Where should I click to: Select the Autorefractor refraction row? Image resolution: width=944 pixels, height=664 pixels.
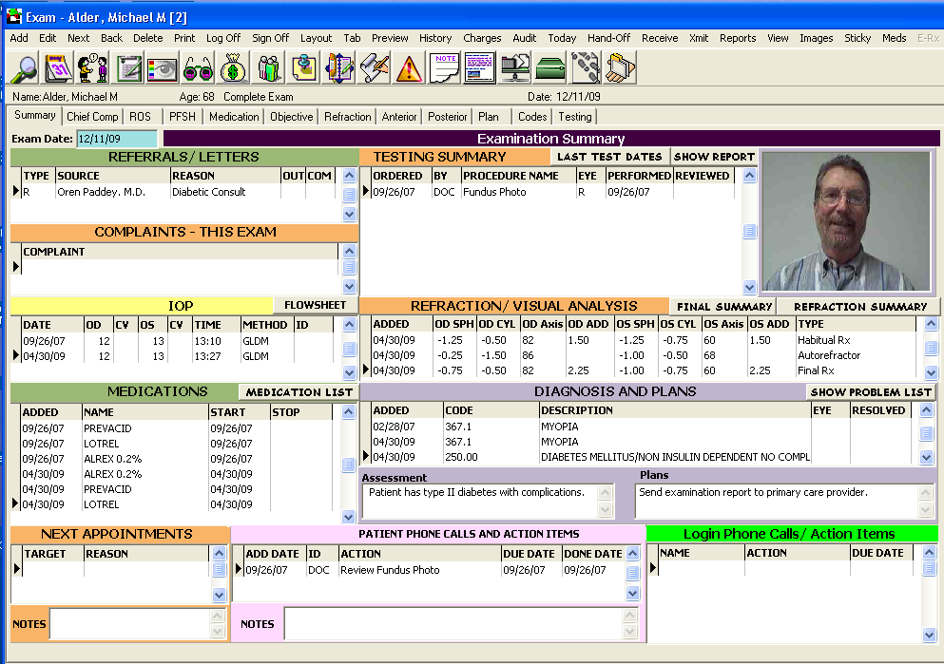pos(643,355)
